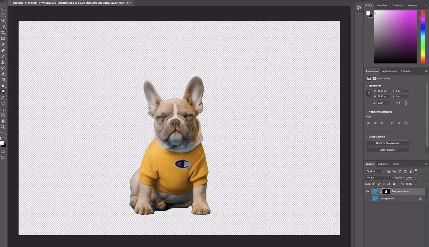Screen dimensions: 429x247
Task: Select the History Brush tool
Action: (x=3, y=68)
